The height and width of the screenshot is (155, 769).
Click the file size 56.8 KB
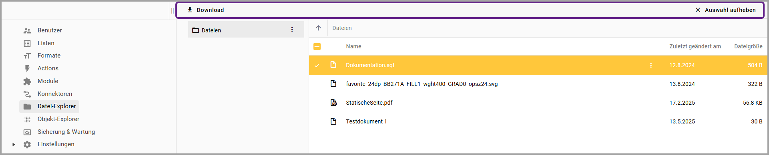[x=753, y=103]
